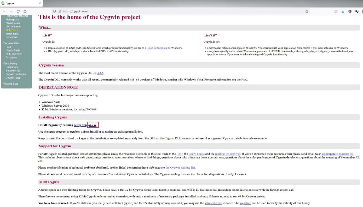
Task: Open API Reference sidebar link
Action: (x=14, y=54)
